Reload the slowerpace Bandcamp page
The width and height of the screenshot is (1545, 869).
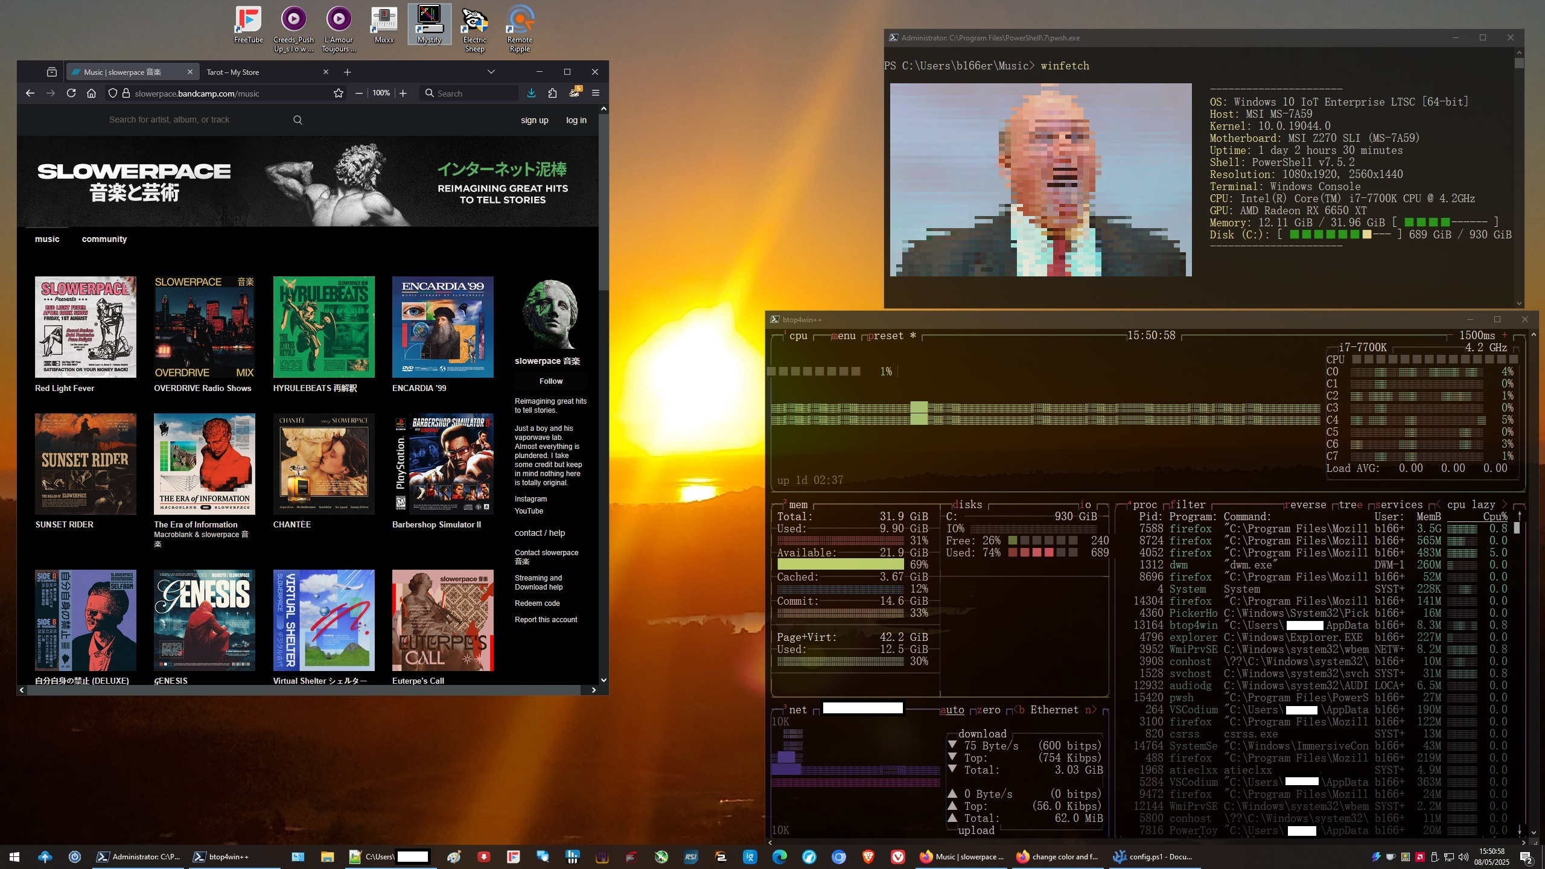[71, 93]
